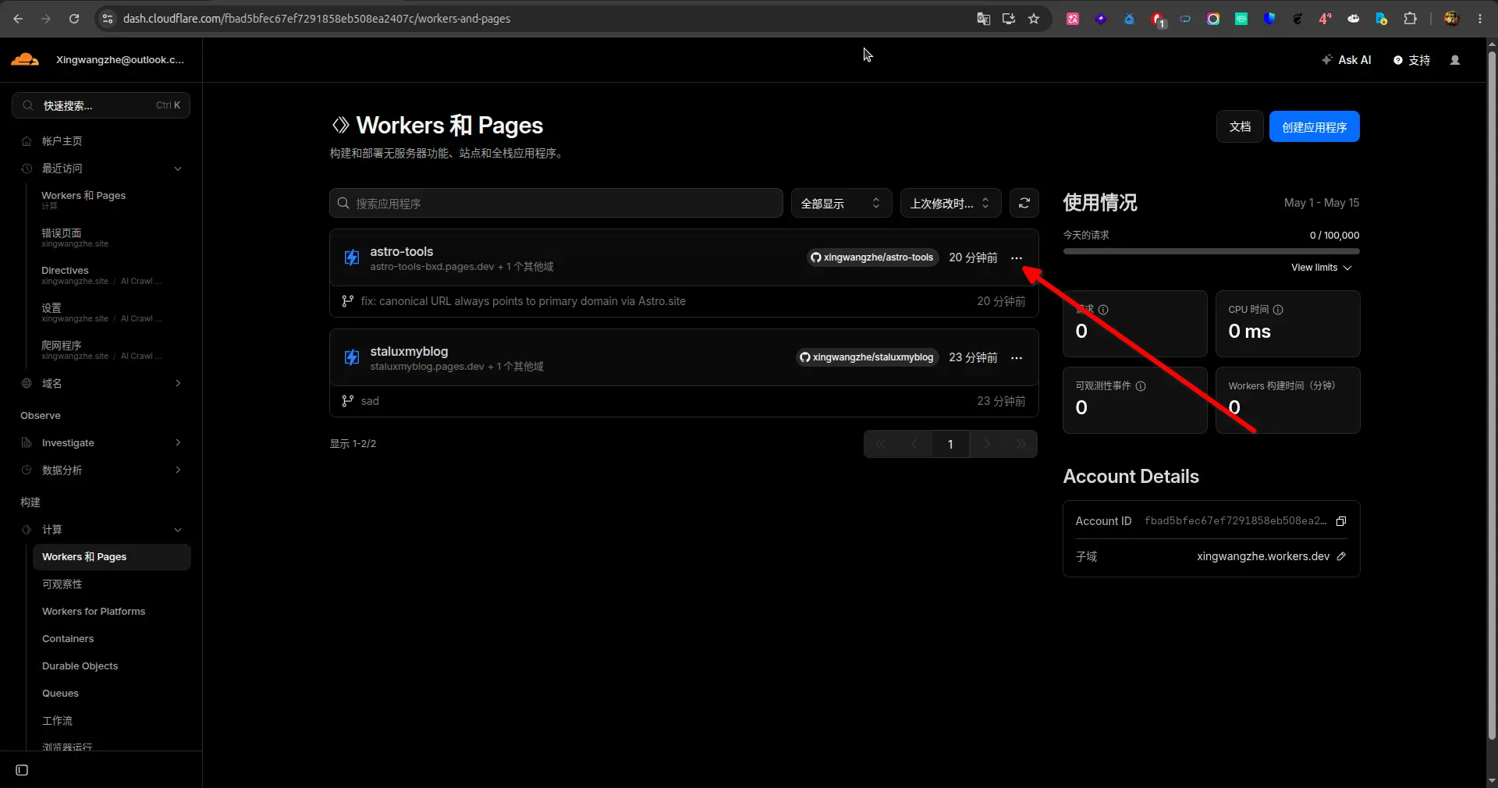Open Ask AI assistant
1498x788 pixels.
(x=1347, y=60)
